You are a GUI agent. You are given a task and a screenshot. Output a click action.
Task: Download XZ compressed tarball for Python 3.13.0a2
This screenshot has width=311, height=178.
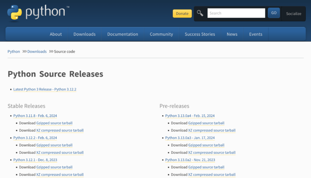(212, 175)
